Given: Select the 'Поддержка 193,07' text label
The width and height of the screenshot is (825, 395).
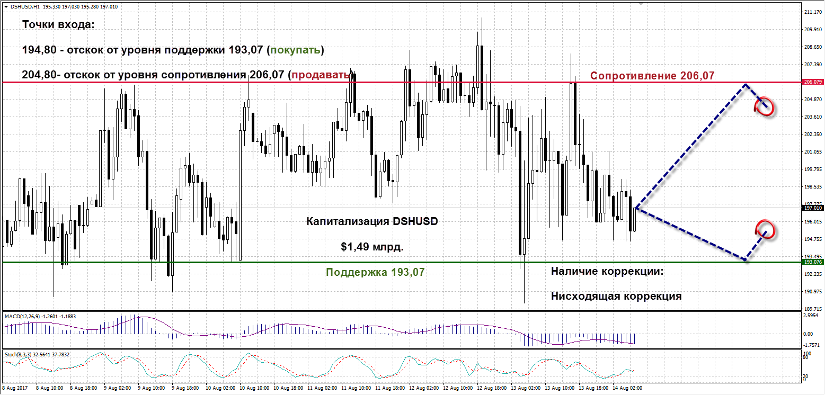Looking at the screenshot, I should [375, 272].
